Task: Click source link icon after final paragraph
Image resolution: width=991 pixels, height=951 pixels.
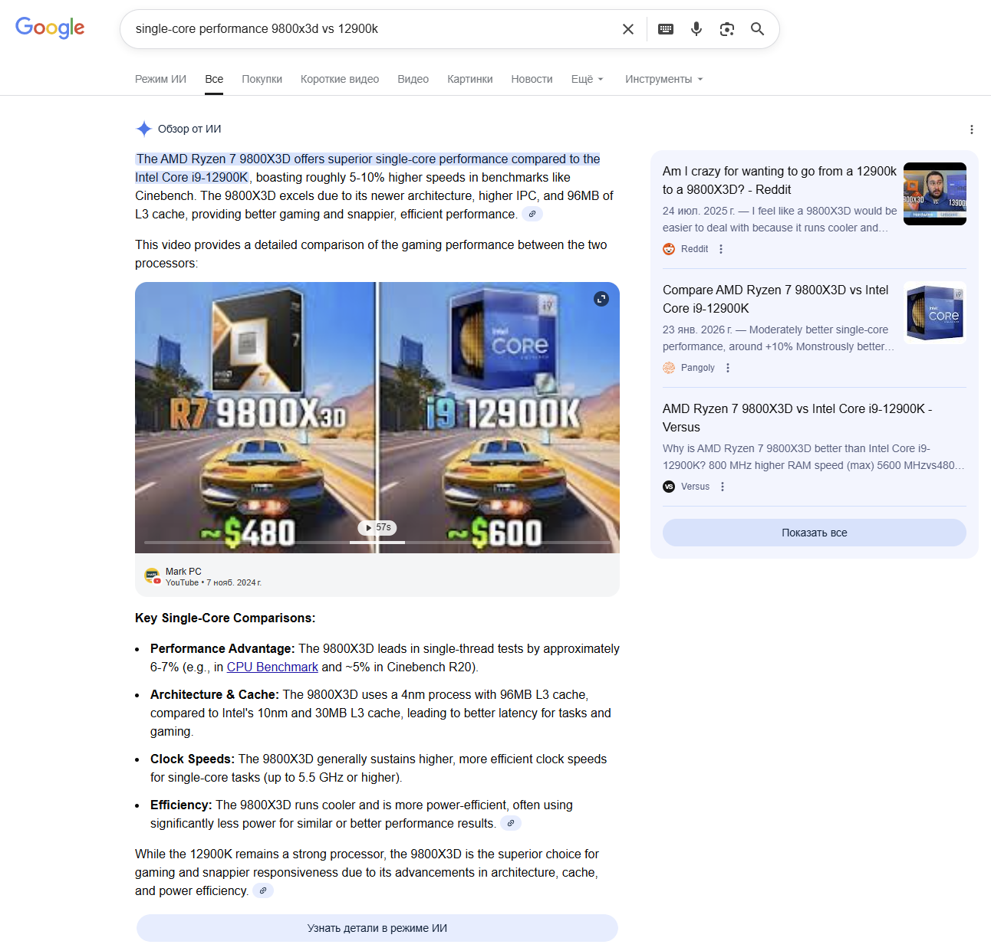Action: (x=263, y=890)
